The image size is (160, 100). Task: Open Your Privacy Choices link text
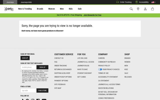click(111, 69)
